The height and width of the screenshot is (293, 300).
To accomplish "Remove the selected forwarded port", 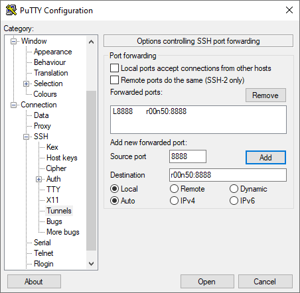I will click(x=265, y=95).
